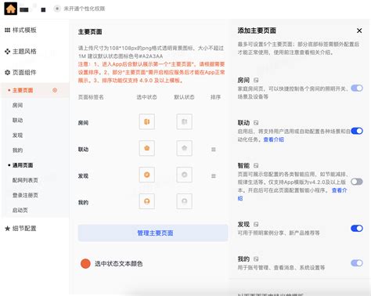Open 启动页 in the sidebar
Viewport: 371px width, 296px height.
coord(20,210)
